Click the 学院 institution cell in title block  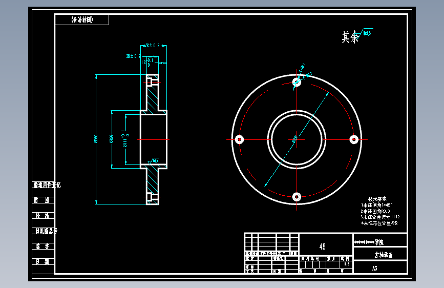380,240
